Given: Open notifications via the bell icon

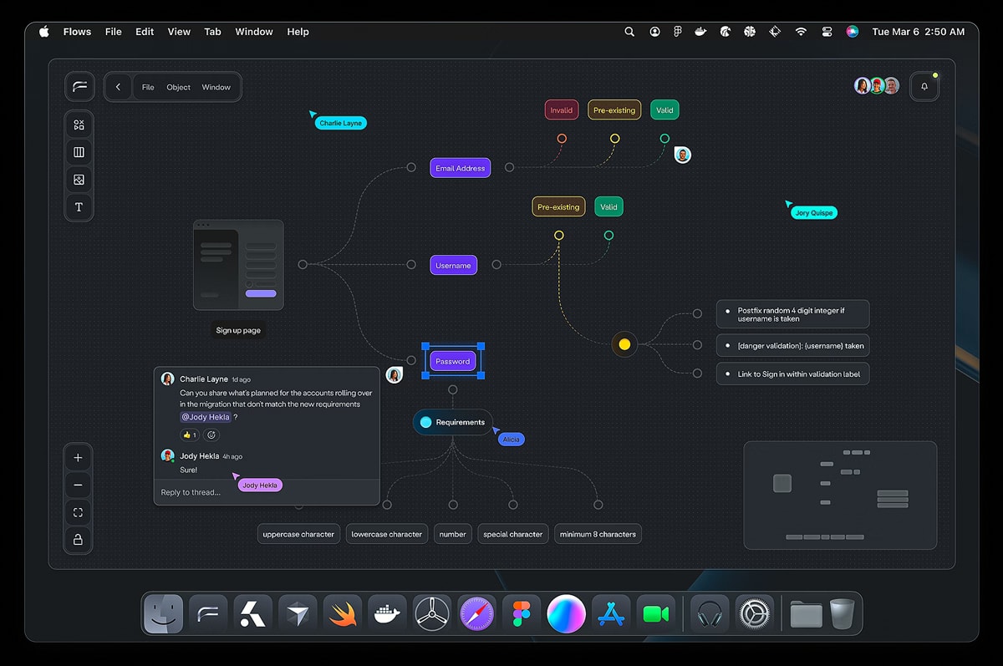Looking at the screenshot, I should [x=924, y=86].
